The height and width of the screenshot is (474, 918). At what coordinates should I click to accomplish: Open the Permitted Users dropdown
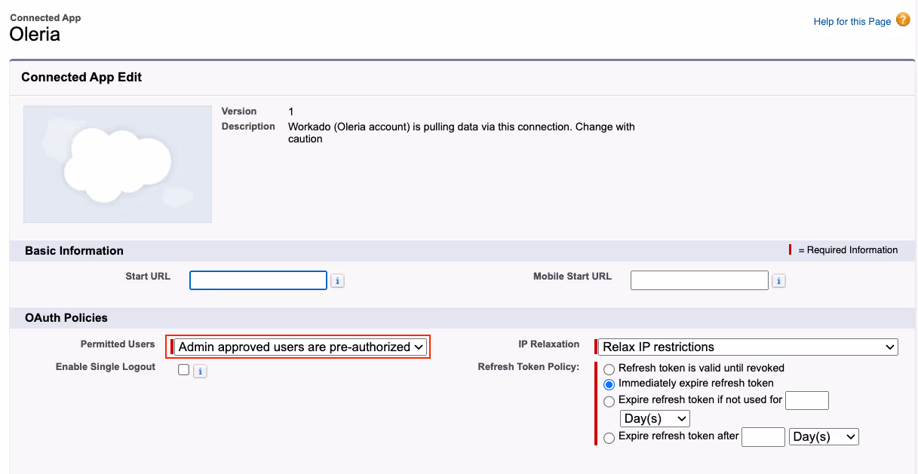pyautogui.click(x=300, y=347)
